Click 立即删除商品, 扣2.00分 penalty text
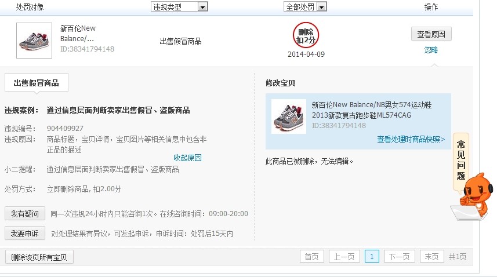497x277 pixels. click(x=84, y=189)
